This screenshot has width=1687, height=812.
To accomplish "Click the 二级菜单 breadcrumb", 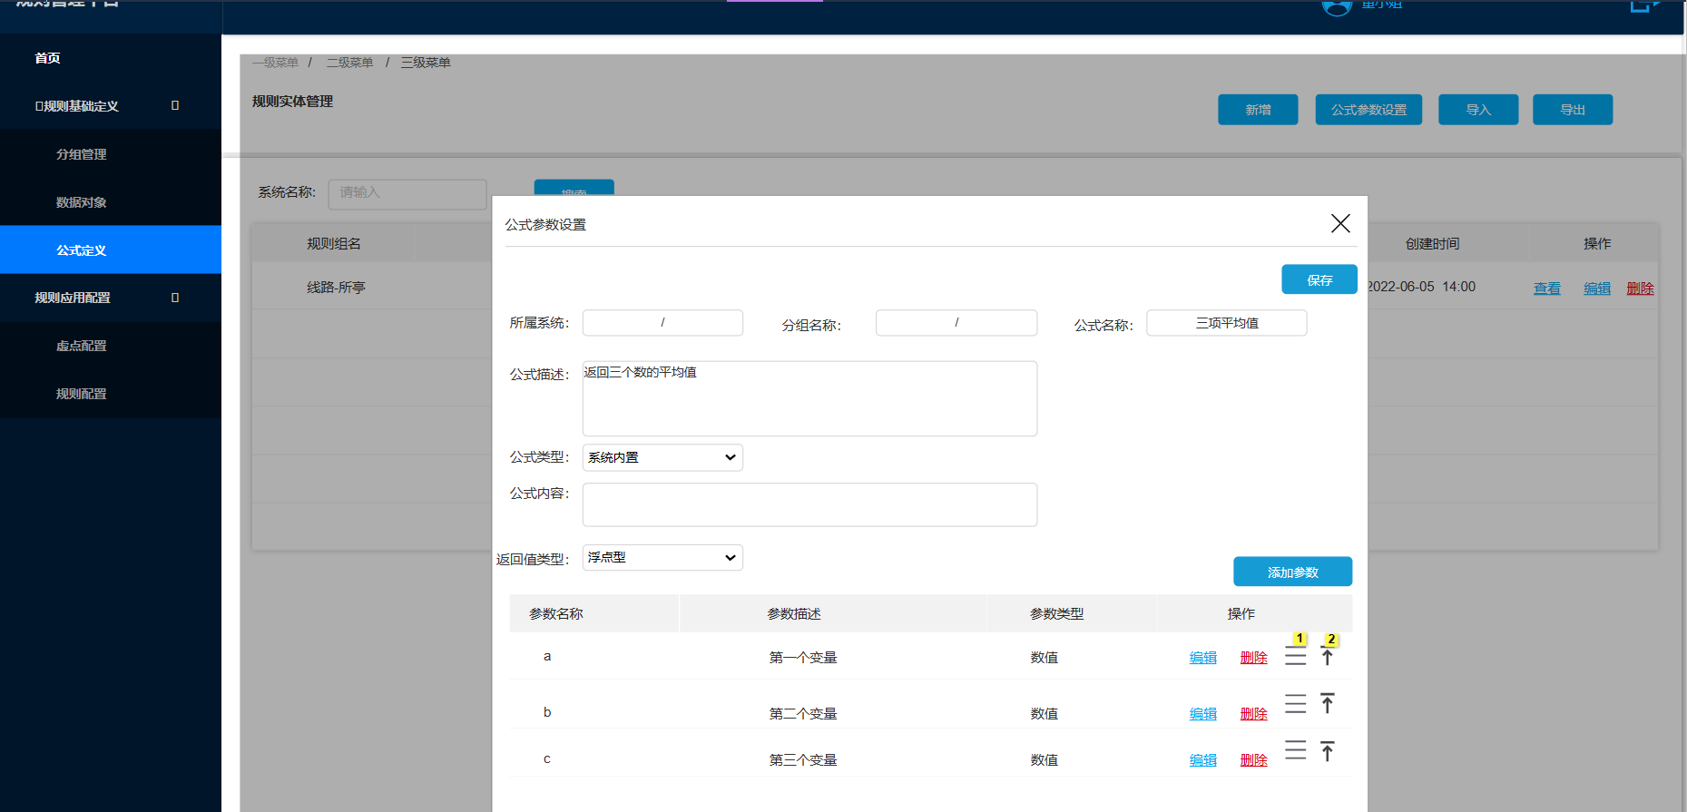I will click(x=350, y=63).
